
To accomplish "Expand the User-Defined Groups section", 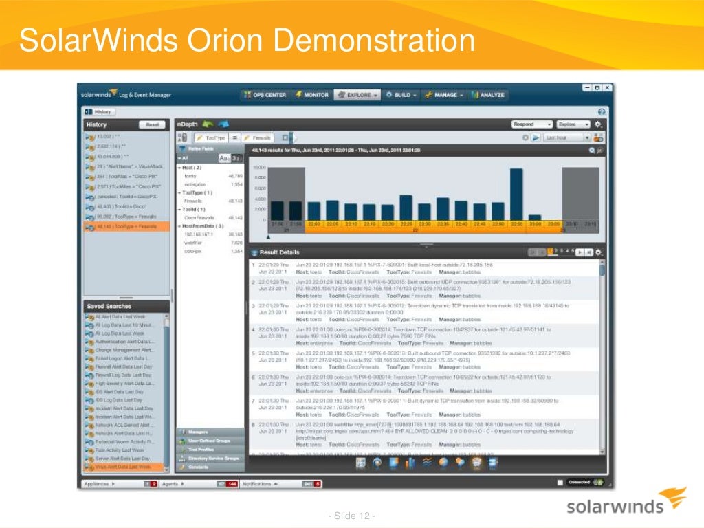I will (x=210, y=441).
